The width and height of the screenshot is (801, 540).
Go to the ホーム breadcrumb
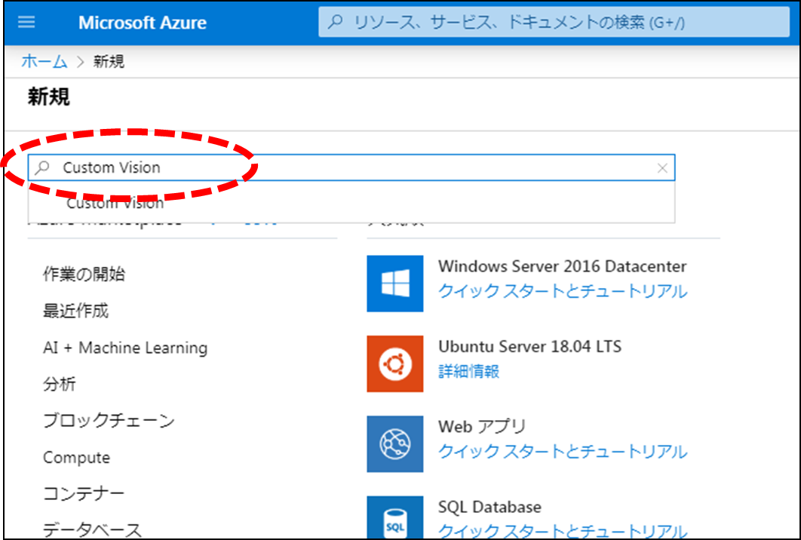point(44,61)
